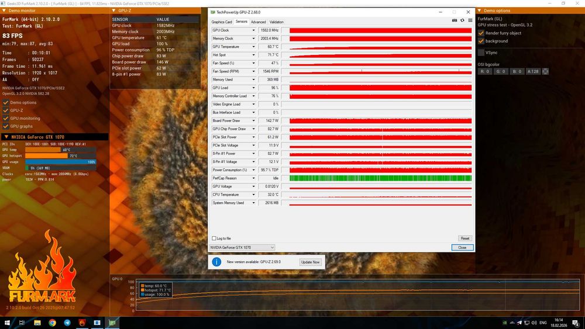Viewport: 585px width, 329px height.
Task: Open the GPU-Z hamburger menu icon
Action: click(470, 20)
